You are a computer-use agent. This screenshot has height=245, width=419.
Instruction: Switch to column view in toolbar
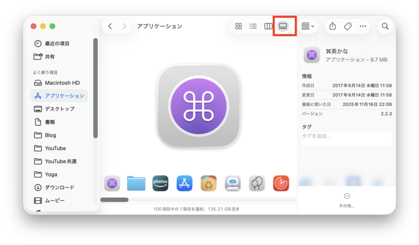[268, 26]
